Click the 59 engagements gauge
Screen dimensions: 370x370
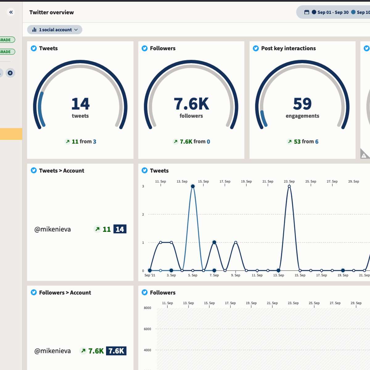(302, 106)
